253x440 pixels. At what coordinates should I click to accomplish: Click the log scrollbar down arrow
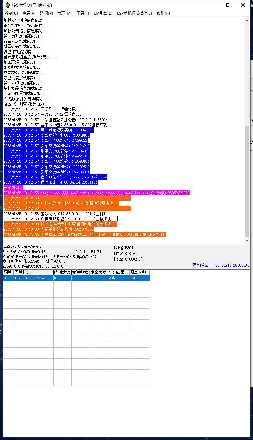click(x=247, y=240)
